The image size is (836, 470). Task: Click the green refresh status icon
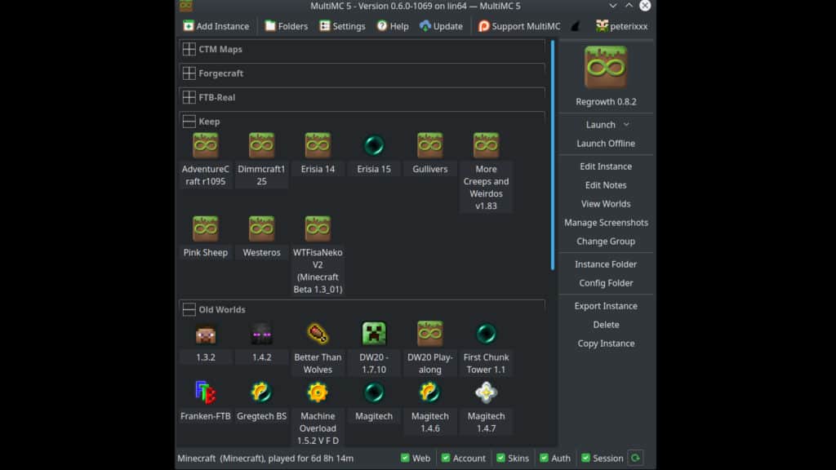[x=635, y=458]
